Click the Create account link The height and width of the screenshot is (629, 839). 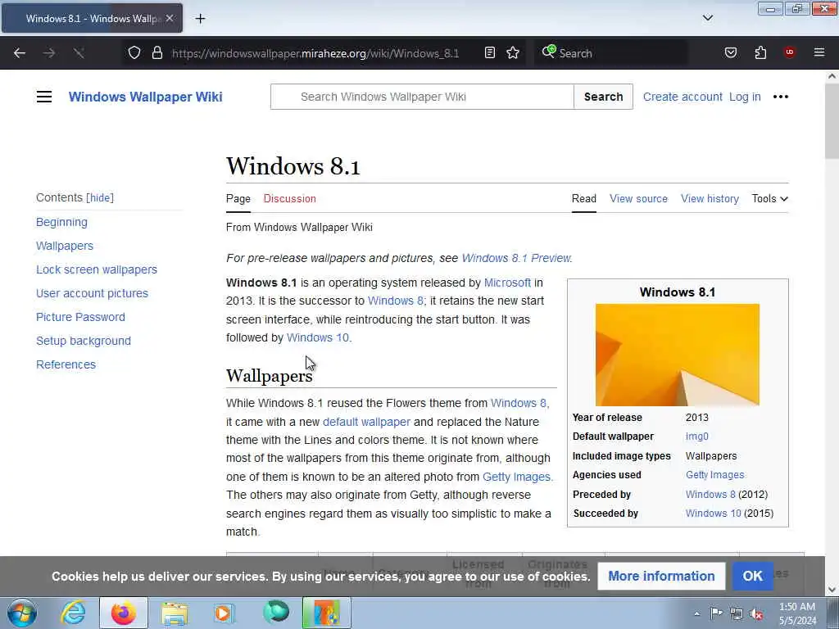683,97
